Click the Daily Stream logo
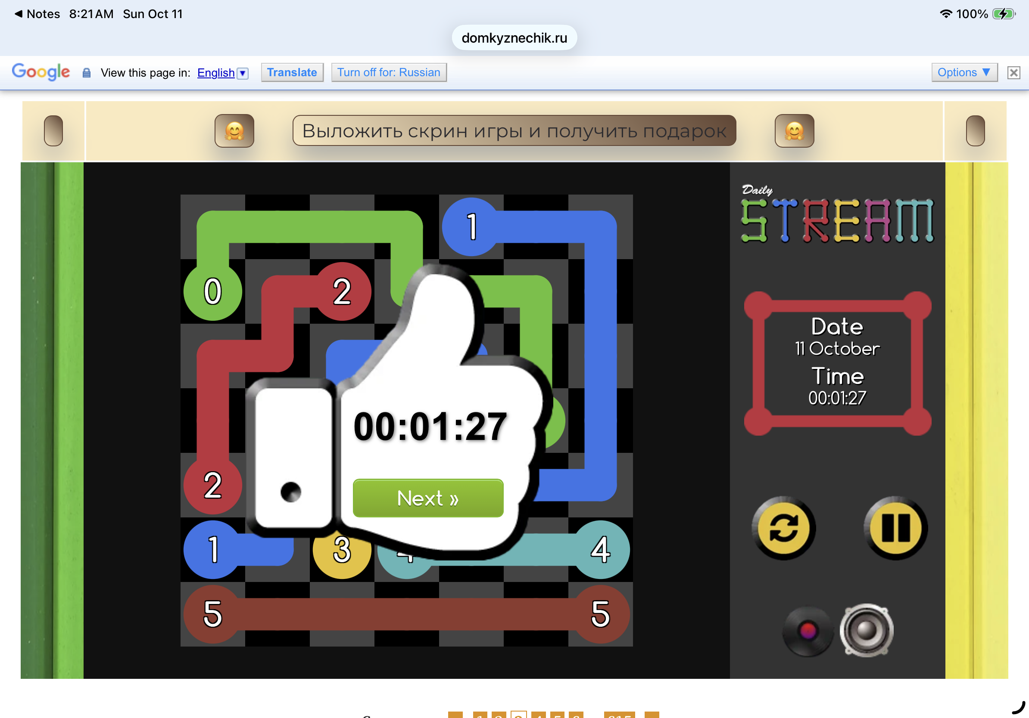This screenshot has width=1029, height=718. [837, 214]
